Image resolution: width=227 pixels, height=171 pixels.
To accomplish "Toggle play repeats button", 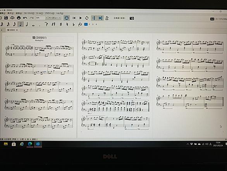I will point(94,18).
